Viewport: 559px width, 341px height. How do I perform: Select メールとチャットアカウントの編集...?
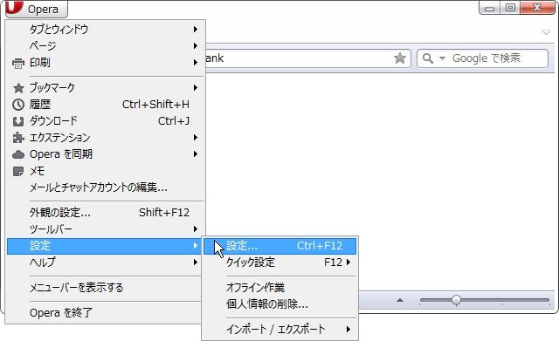(106, 188)
